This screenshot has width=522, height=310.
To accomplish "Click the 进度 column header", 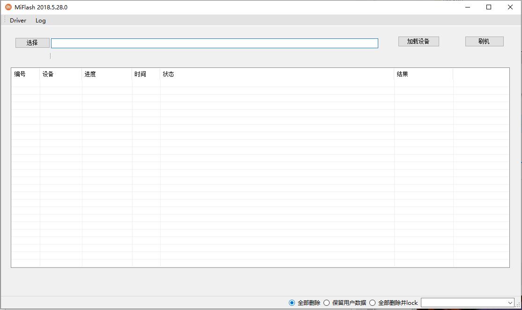I will [x=107, y=74].
